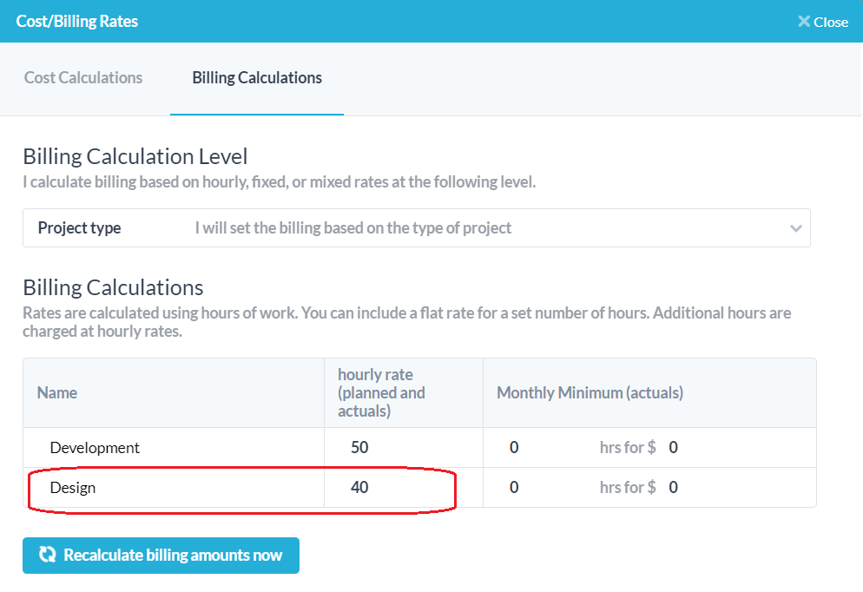Viewport: 863px width, 592px height.
Task: Select the Development row name
Action: click(95, 448)
